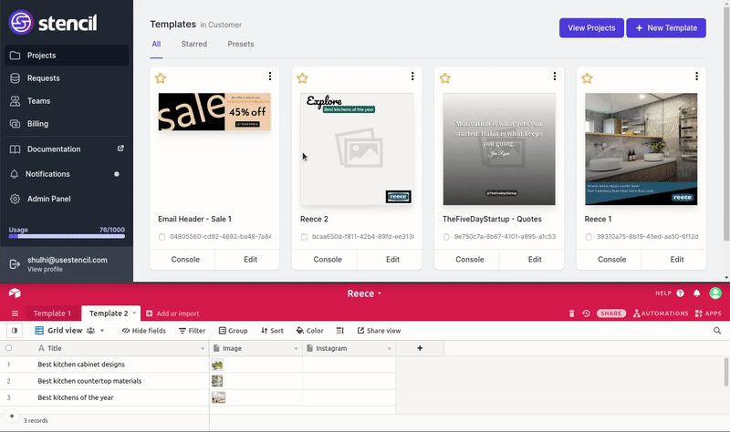Star the Reece 1 template
This screenshot has height=432, width=730.
tap(587, 78)
